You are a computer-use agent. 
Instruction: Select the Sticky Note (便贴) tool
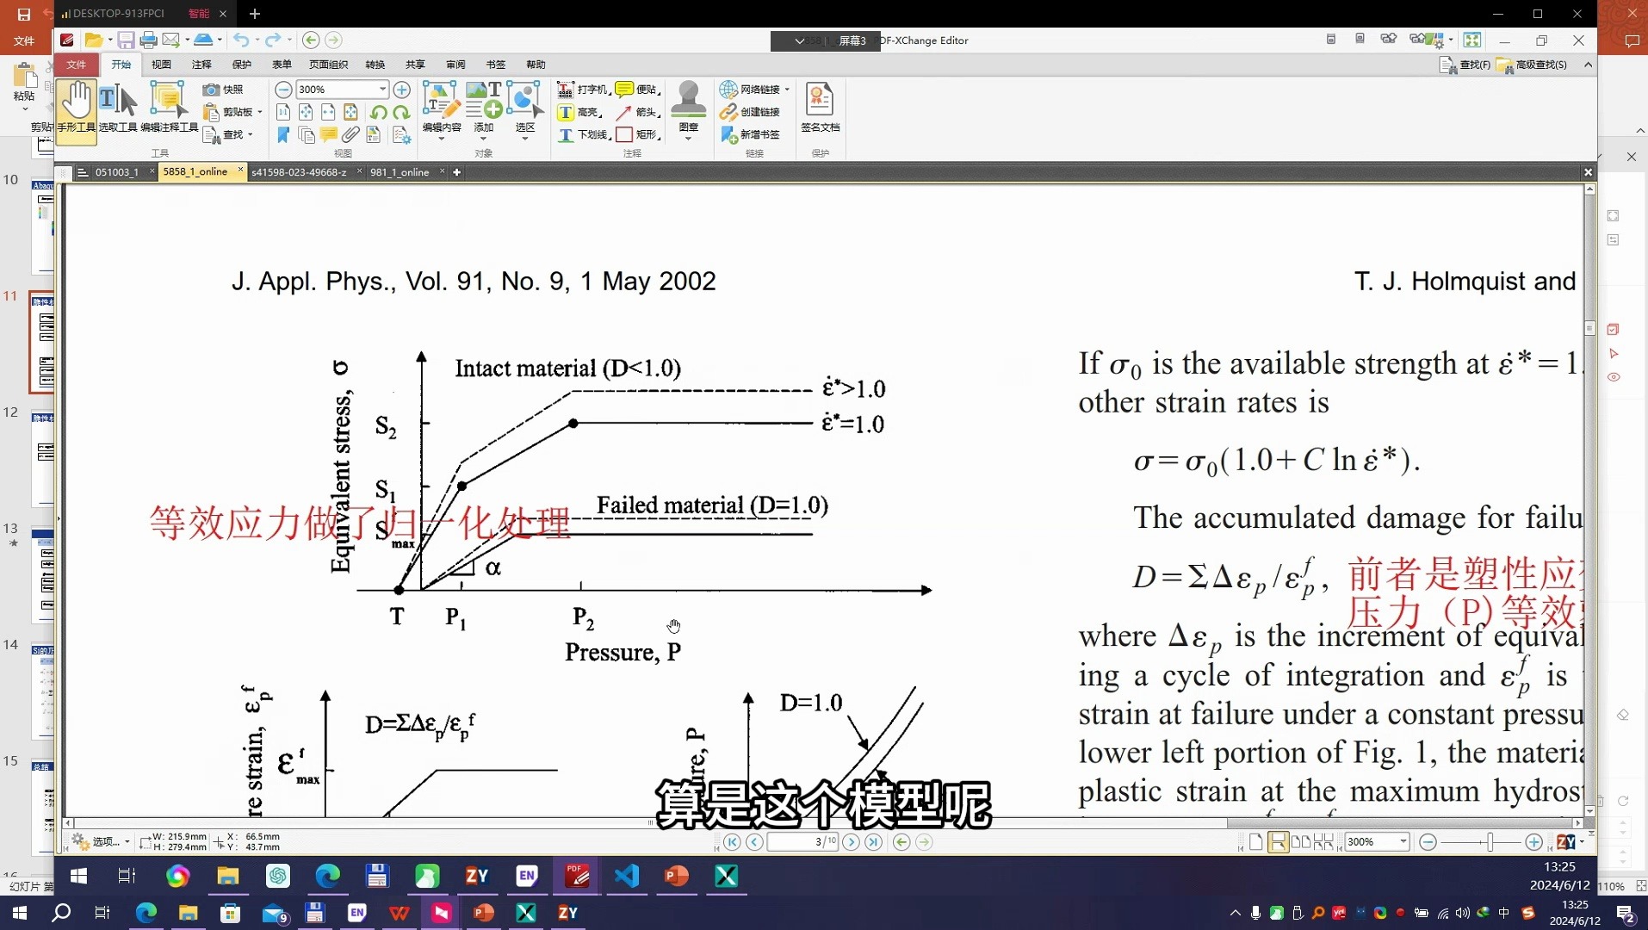click(637, 90)
